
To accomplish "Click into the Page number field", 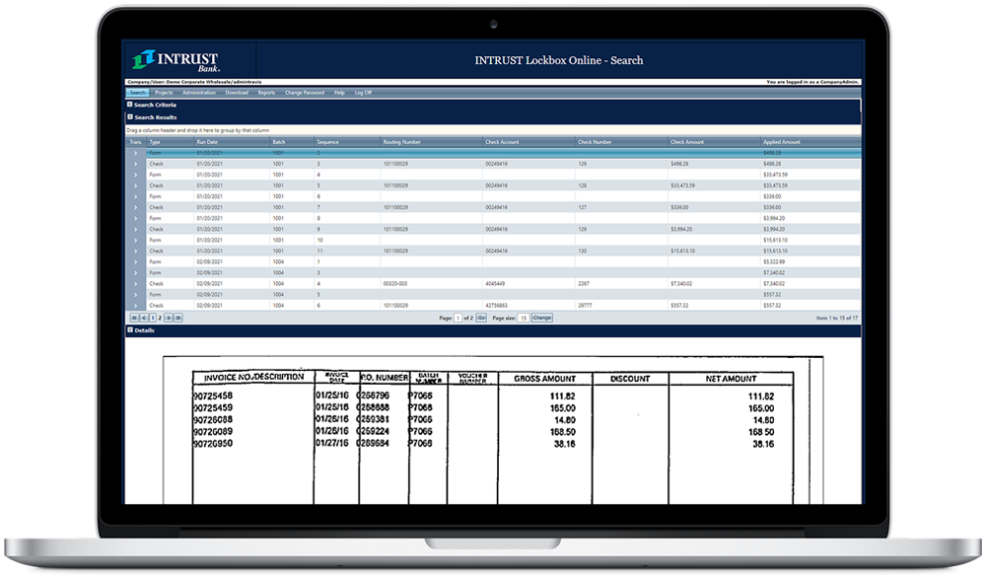I will click(x=458, y=318).
